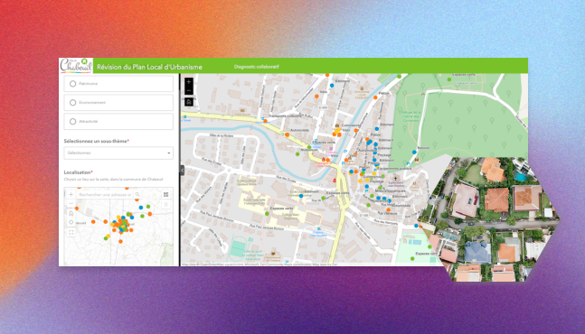
Task: Select the Environnement radio option
Action: coord(72,102)
